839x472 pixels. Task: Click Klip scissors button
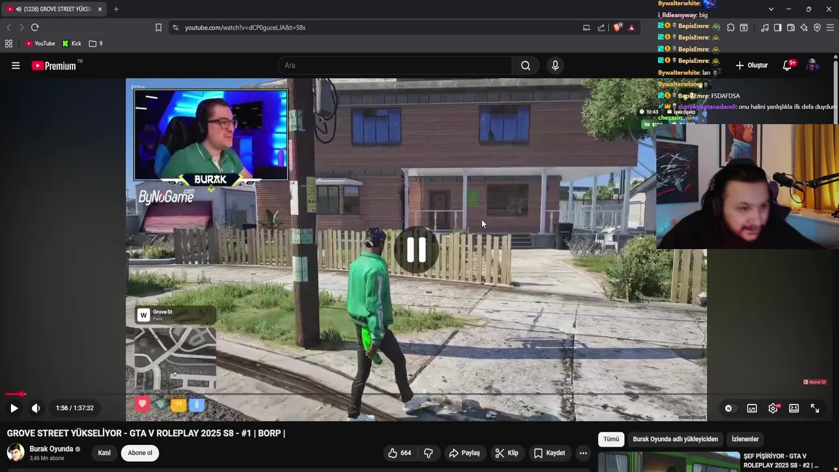507,453
